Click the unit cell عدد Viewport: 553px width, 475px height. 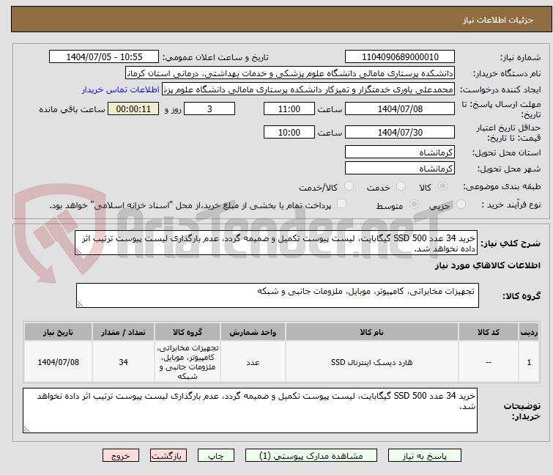[x=253, y=362]
